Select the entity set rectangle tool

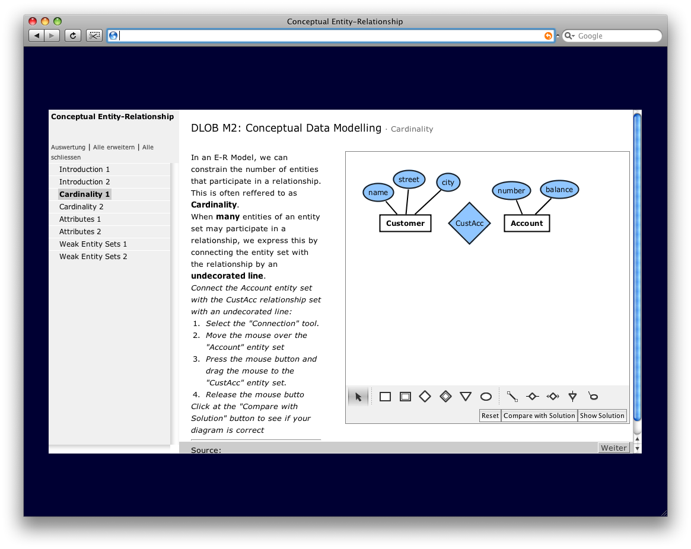click(x=385, y=397)
